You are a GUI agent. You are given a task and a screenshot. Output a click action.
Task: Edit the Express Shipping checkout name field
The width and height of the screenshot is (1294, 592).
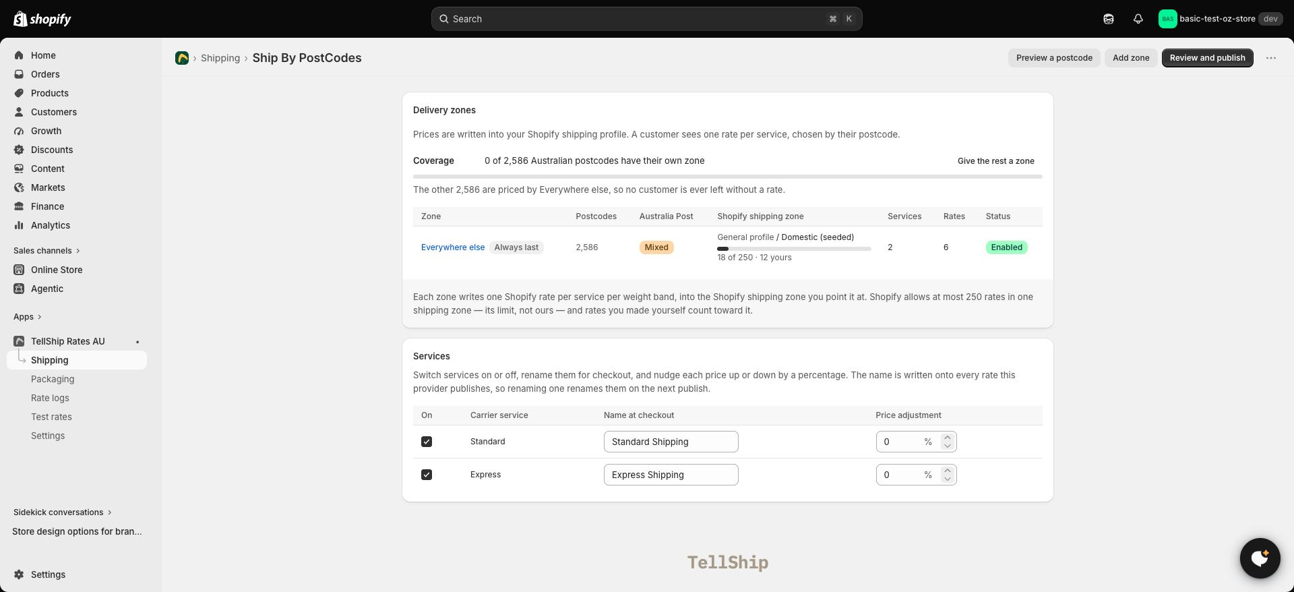[671, 475]
